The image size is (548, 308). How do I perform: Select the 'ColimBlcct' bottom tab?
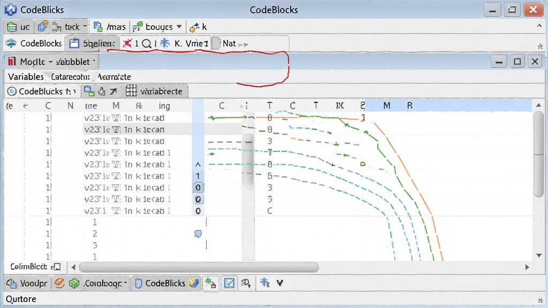click(x=29, y=267)
